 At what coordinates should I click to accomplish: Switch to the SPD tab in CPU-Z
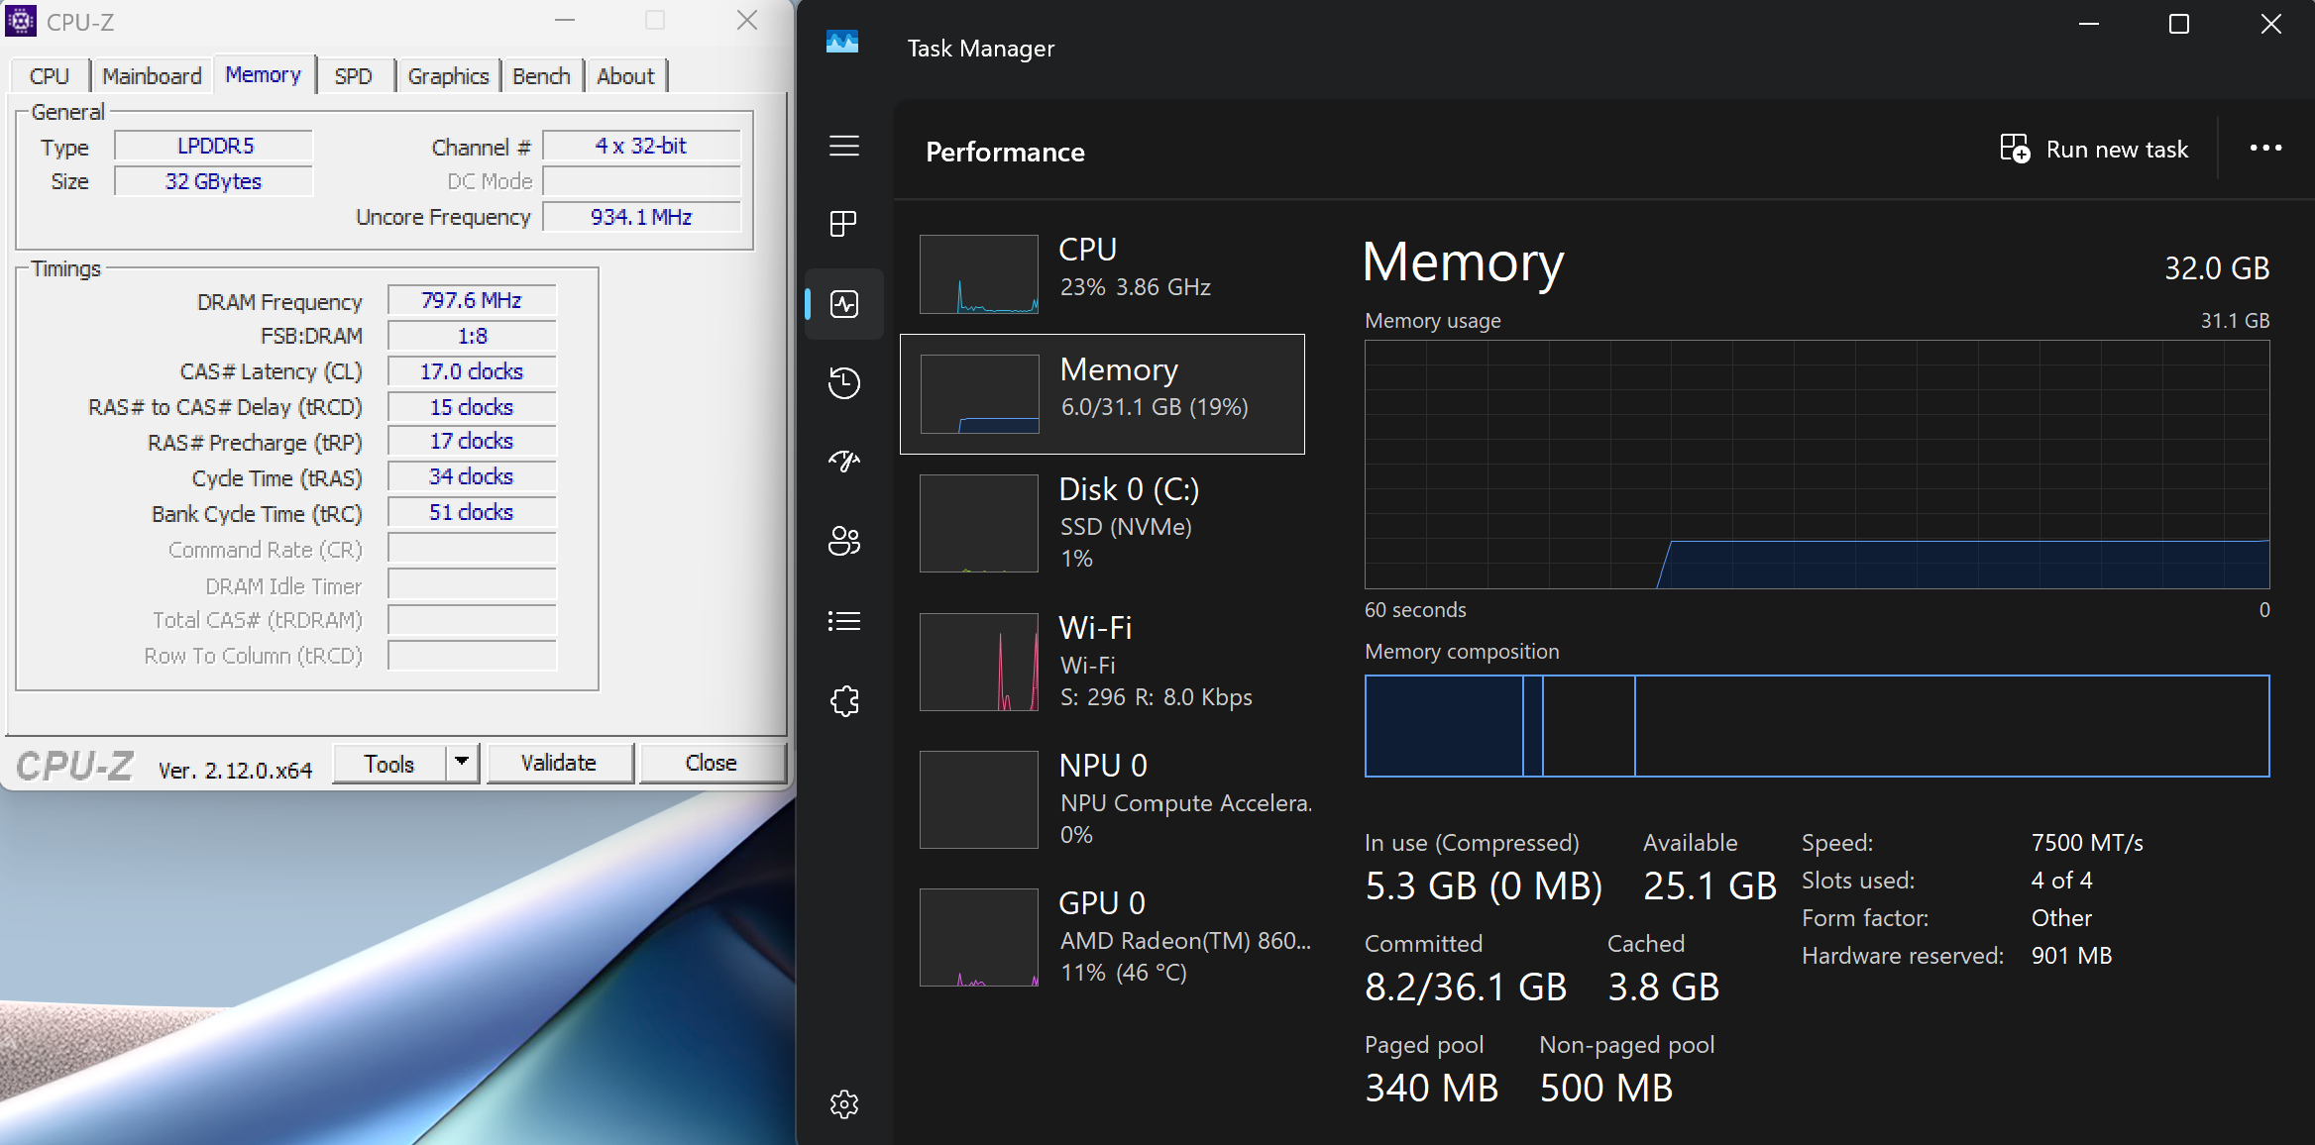coord(354,76)
